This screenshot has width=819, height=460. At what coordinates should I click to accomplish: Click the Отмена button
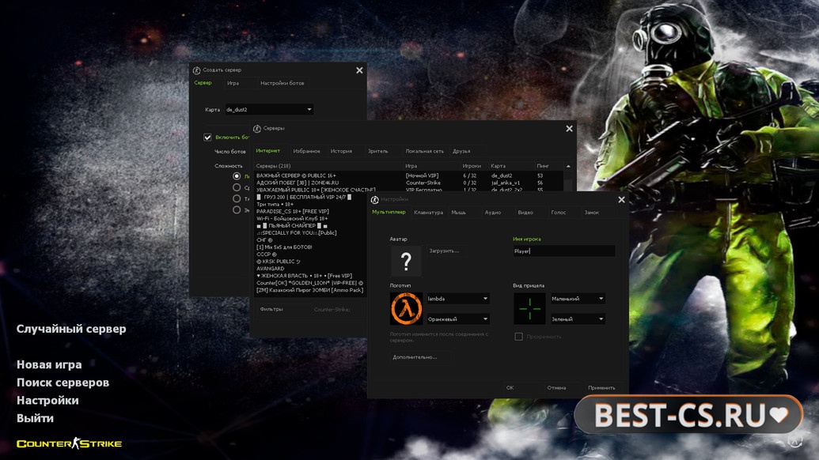point(556,387)
